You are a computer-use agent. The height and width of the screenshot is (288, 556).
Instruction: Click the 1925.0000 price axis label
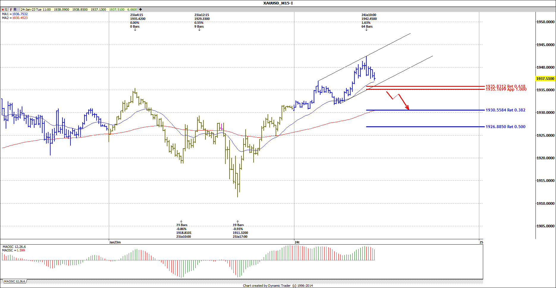[x=546, y=136]
